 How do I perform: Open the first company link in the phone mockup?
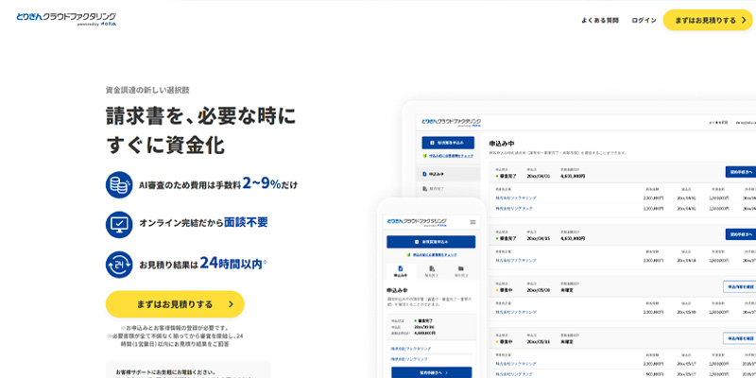click(x=411, y=348)
